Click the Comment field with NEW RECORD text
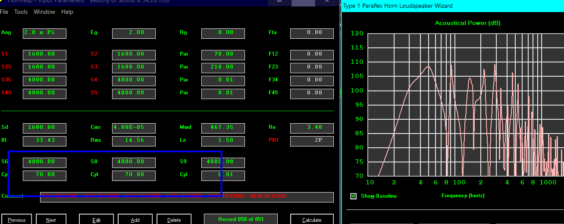This screenshot has height=224, width=564. pyautogui.click(x=187, y=197)
